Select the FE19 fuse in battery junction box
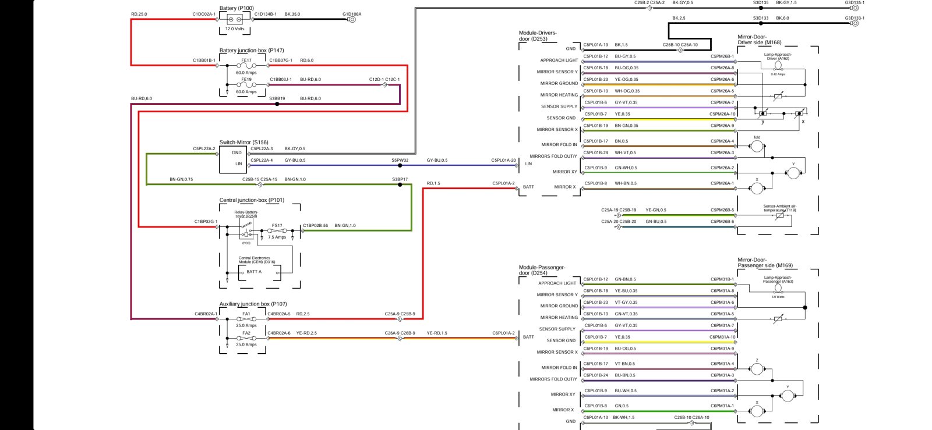The image size is (932, 430). click(x=246, y=85)
